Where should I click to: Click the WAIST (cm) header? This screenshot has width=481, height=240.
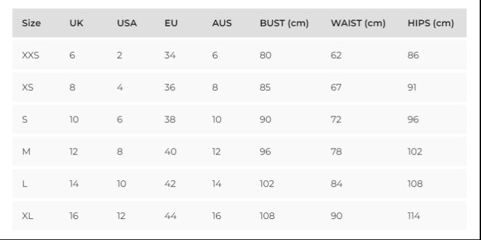pyautogui.click(x=358, y=23)
